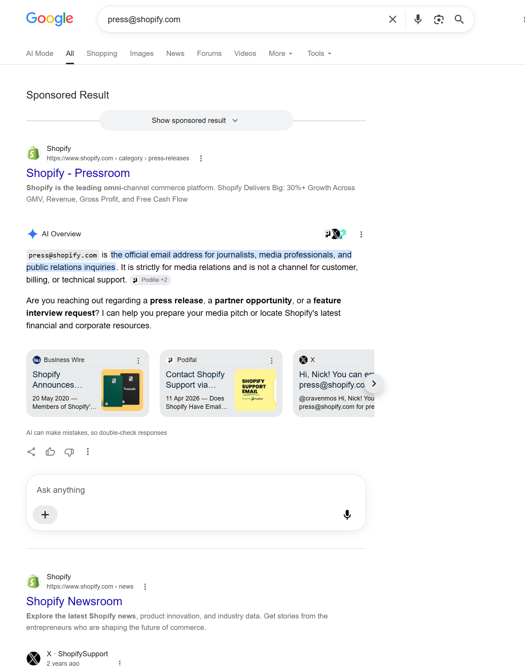525x666 pixels.
Task: Click the shopify.com news URL
Action: 90,587
